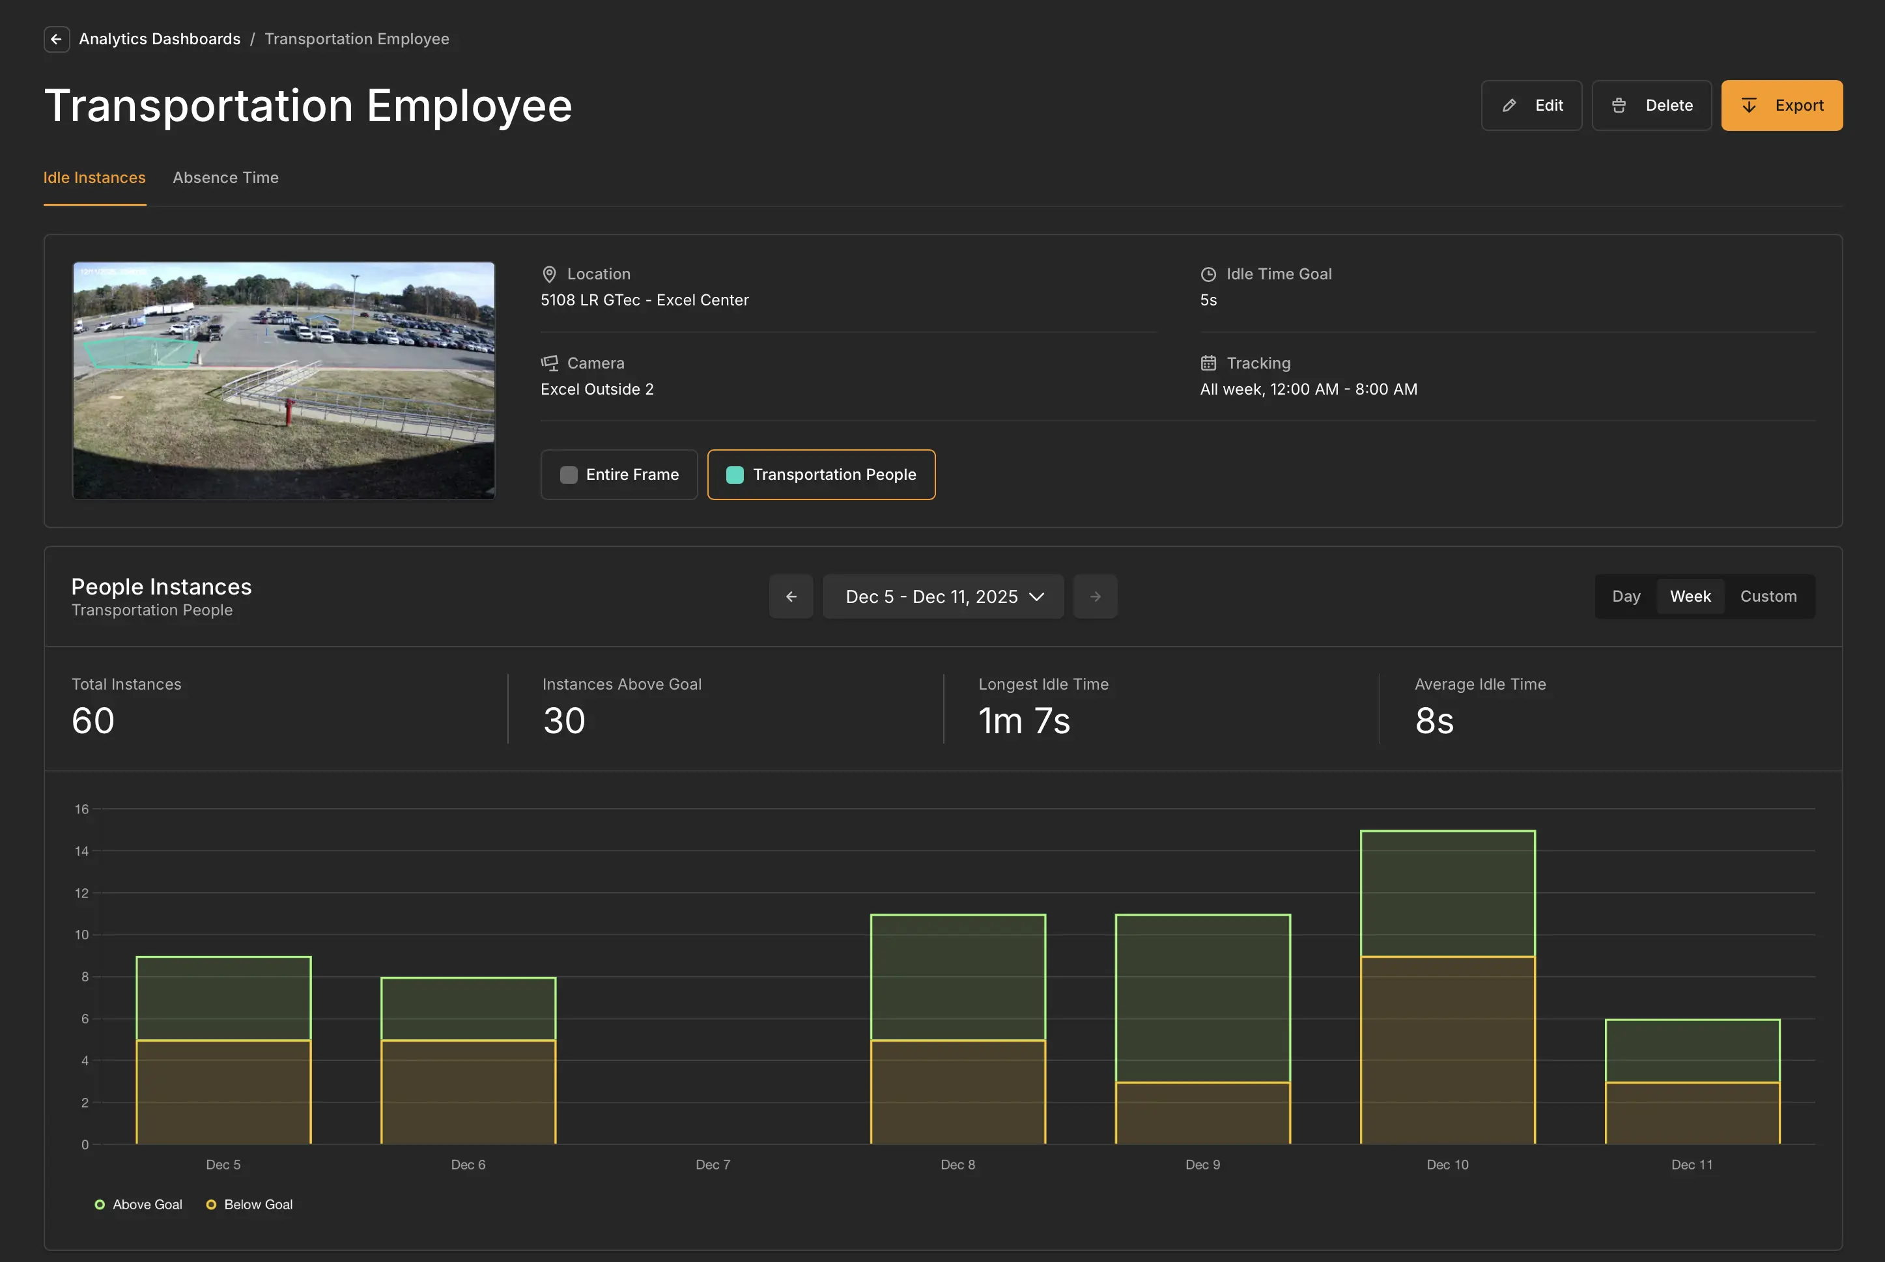
Task: Click the back arrow icon in breadcrumb
Action: coord(55,38)
